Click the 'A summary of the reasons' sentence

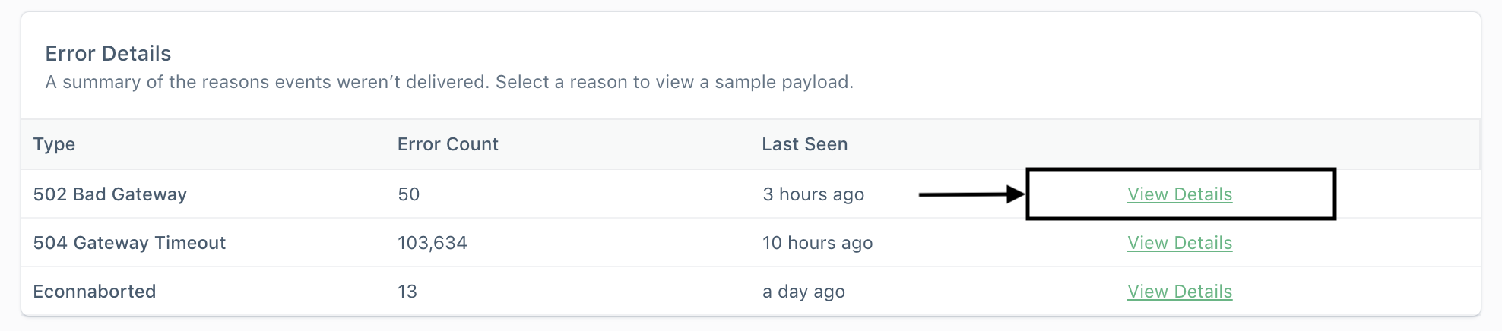[x=266, y=82]
